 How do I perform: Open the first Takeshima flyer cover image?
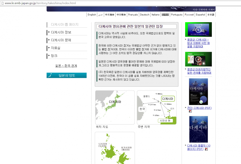tap(198, 91)
